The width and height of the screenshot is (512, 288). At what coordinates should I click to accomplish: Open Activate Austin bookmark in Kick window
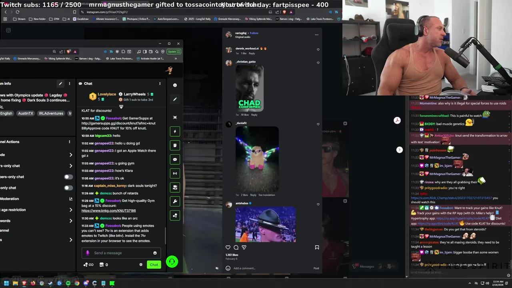[x=150, y=59]
